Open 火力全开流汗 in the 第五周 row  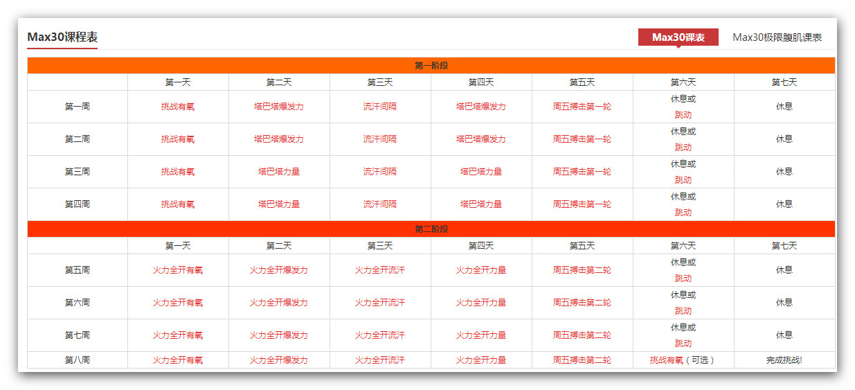(380, 270)
